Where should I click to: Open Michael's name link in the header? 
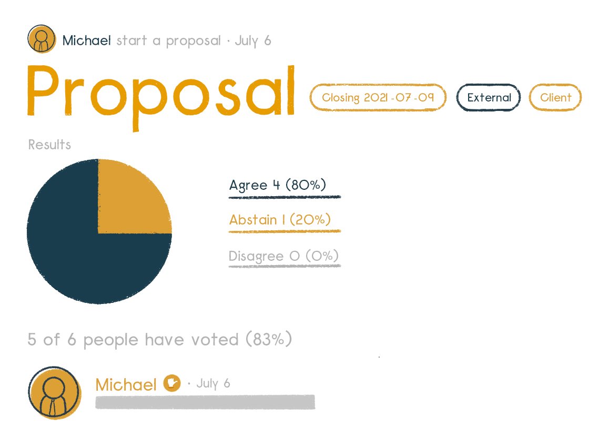tap(86, 40)
